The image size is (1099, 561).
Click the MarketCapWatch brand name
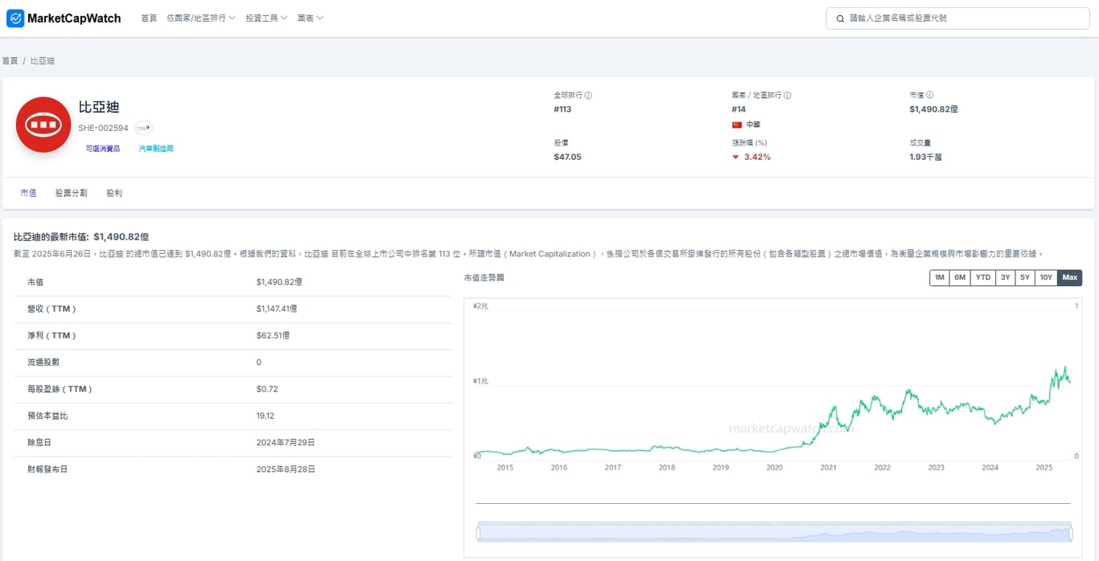(x=74, y=18)
